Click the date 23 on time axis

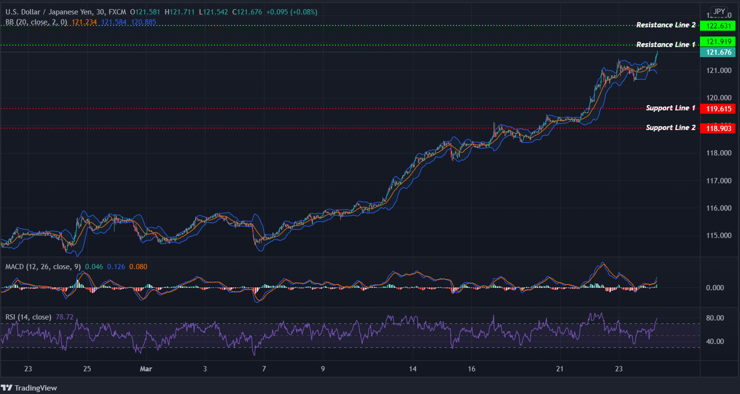(x=28, y=369)
